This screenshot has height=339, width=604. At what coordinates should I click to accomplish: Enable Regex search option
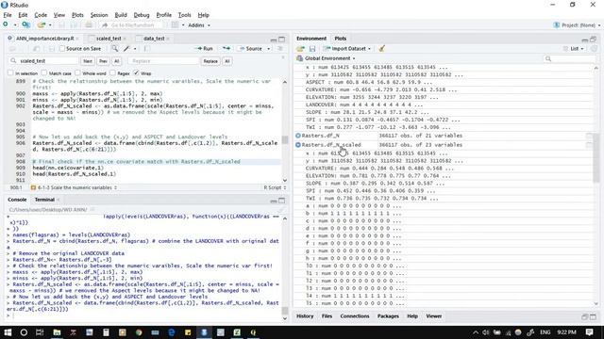(x=112, y=73)
